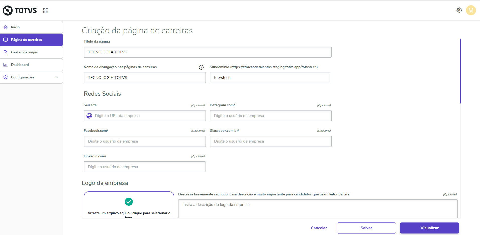
Task: Show info tooltip for Nome da divulgação
Action: pos(201,67)
